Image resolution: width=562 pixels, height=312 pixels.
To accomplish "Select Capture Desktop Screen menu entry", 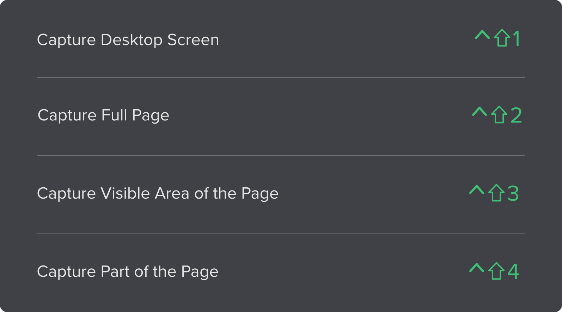I will tap(281, 39).
